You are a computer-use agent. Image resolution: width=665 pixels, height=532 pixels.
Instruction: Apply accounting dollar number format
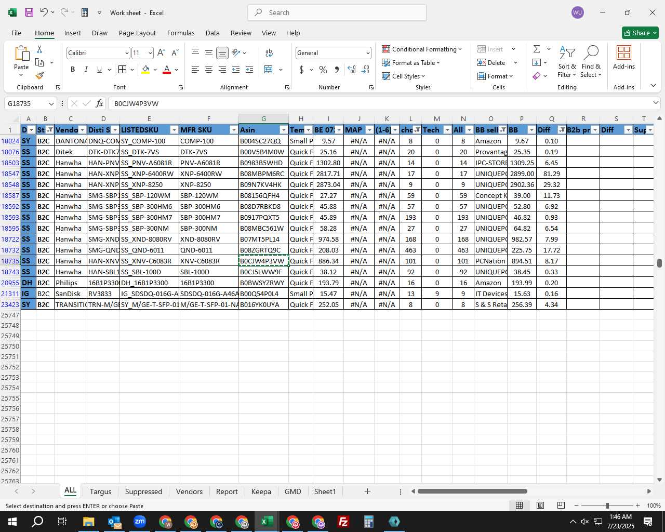pyautogui.click(x=301, y=70)
